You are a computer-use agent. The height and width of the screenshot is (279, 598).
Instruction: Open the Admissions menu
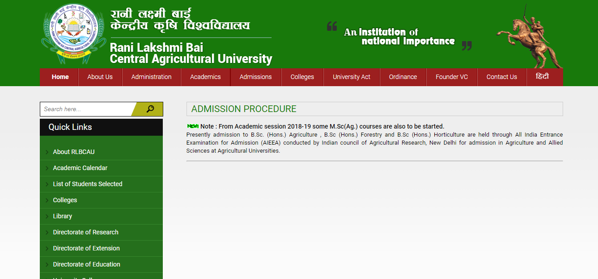[x=255, y=77]
